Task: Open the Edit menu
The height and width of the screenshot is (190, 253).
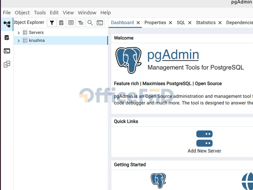Action: 54,13
